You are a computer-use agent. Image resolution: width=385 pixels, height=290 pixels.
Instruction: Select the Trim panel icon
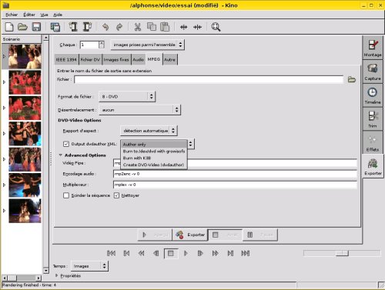[x=373, y=119]
